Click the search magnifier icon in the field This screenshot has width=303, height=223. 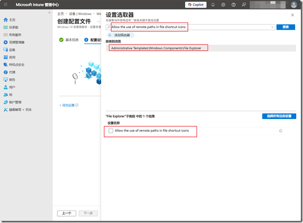[x=108, y=27]
